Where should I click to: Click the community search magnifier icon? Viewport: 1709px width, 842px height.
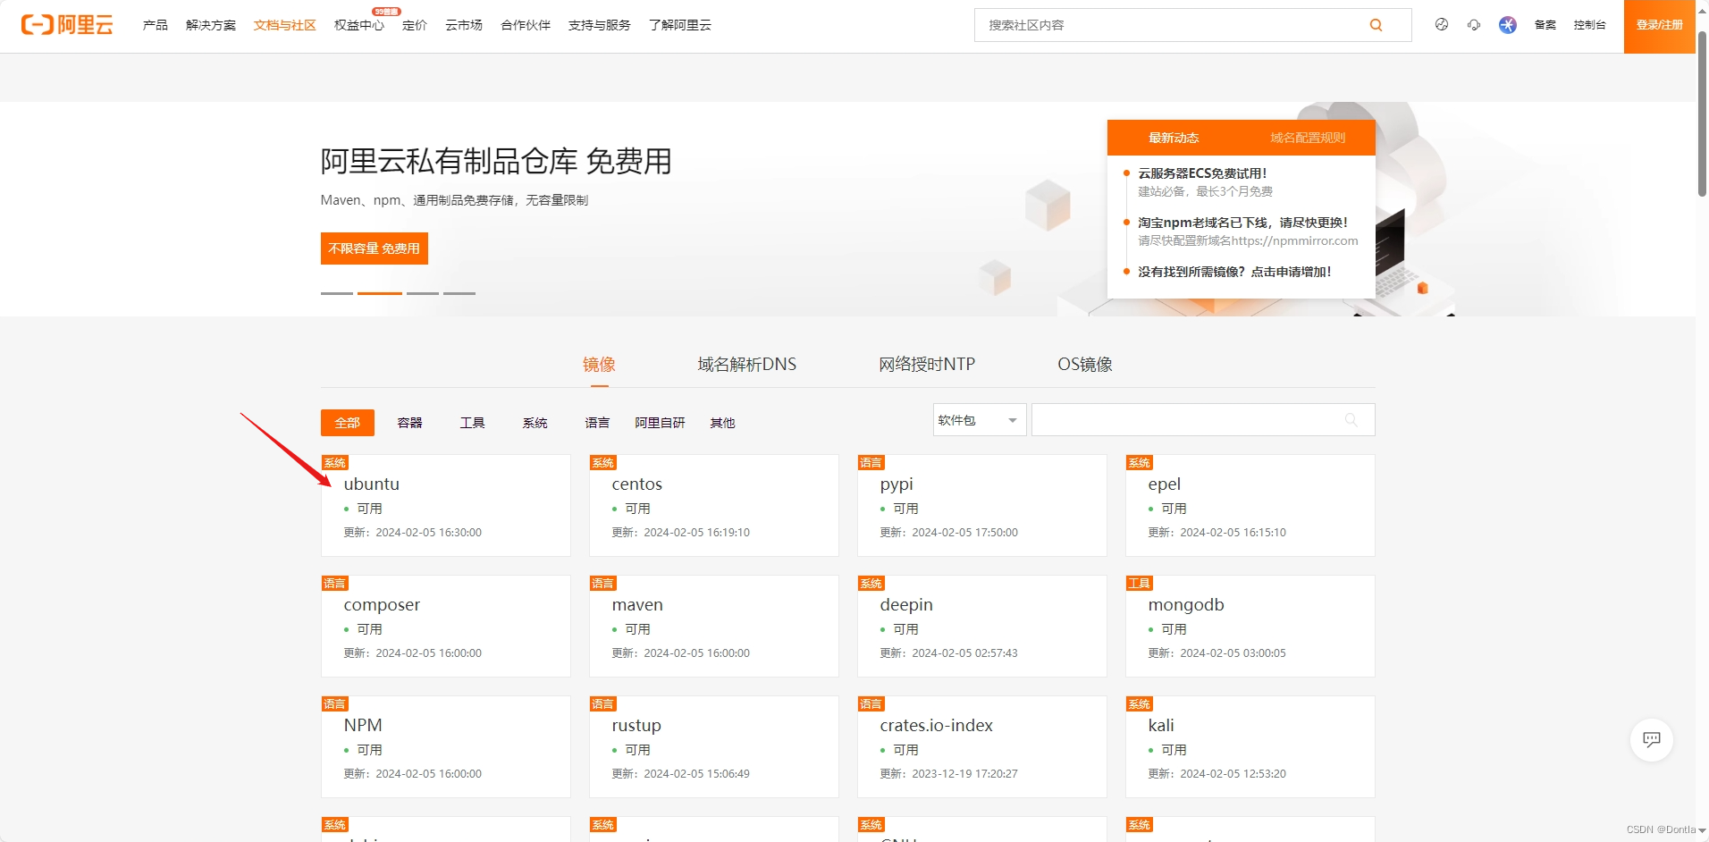tap(1375, 25)
